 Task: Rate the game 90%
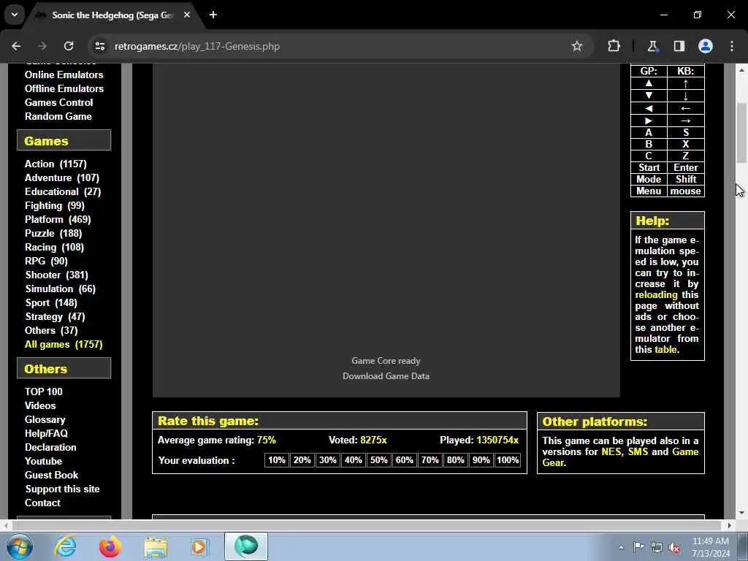point(481,460)
